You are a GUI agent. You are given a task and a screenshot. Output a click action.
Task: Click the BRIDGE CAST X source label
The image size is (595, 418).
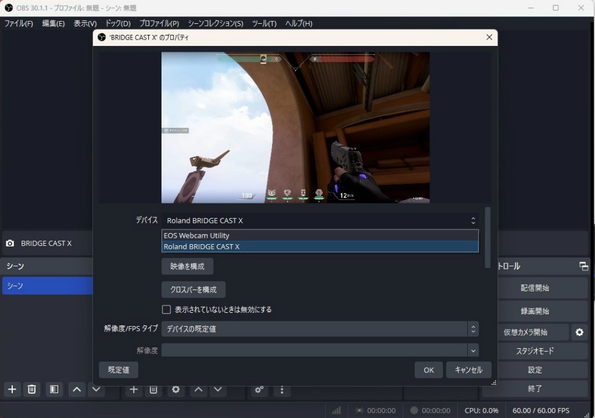coord(46,244)
